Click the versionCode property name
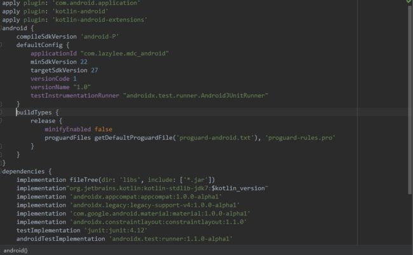Screen dimensions: 413x255 pos(50,79)
